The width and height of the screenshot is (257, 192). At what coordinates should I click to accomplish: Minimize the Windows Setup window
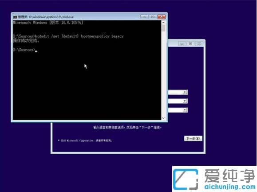pos(182,44)
